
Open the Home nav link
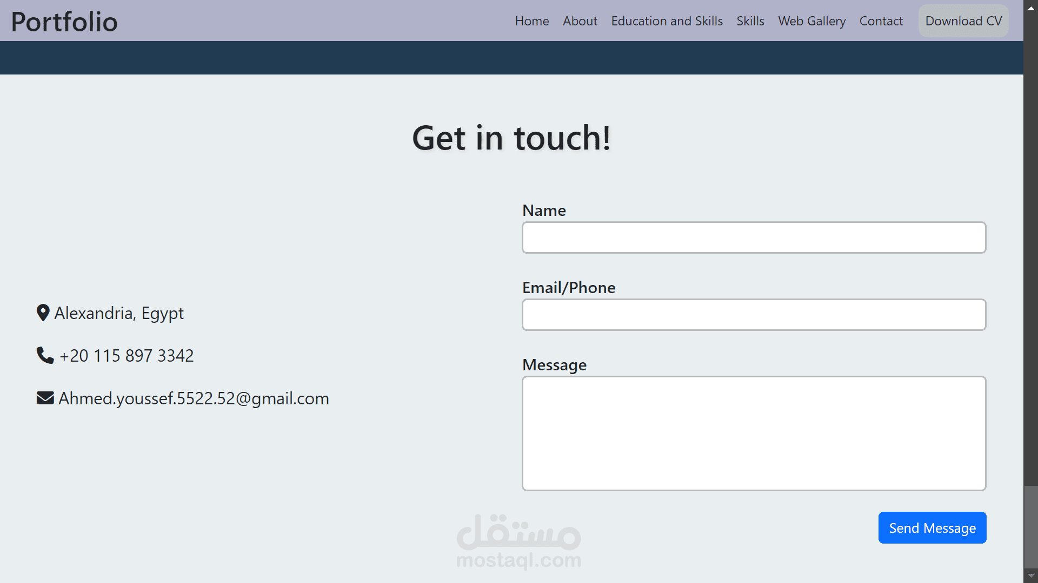(x=531, y=21)
